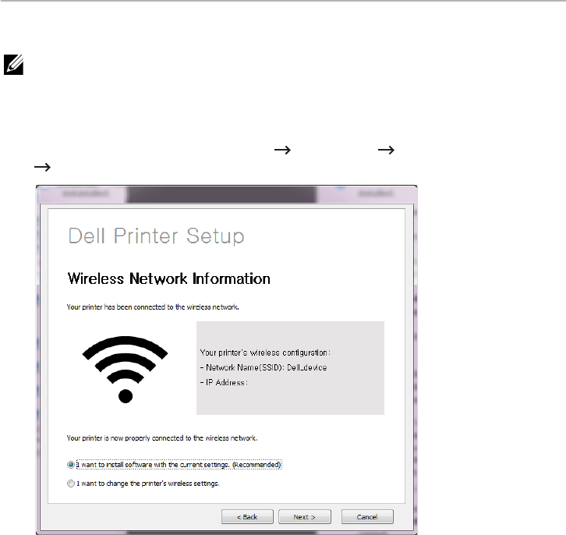
Task: Click the Next button
Action: click(305, 517)
